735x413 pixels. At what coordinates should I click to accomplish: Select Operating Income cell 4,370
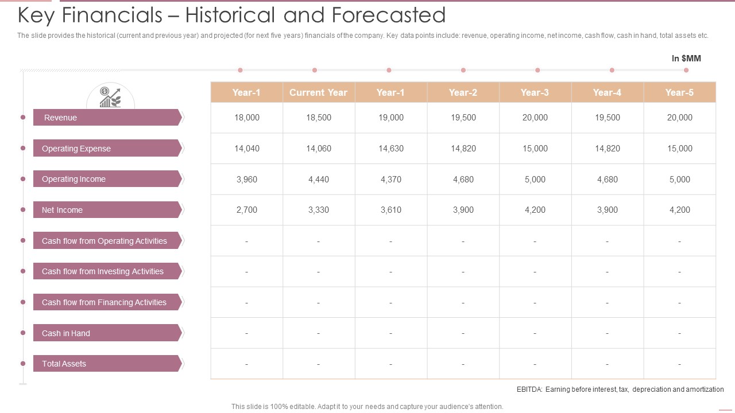click(x=391, y=180)
